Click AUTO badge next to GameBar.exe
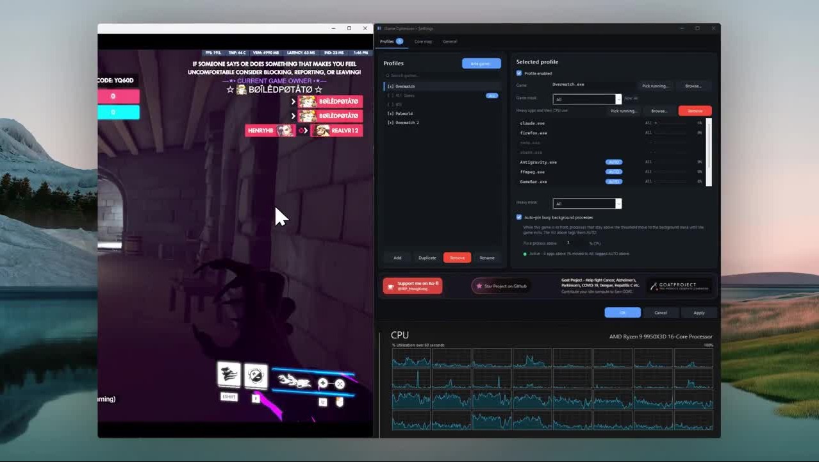Screen dimensions: 819x462 tap(614, 181)
